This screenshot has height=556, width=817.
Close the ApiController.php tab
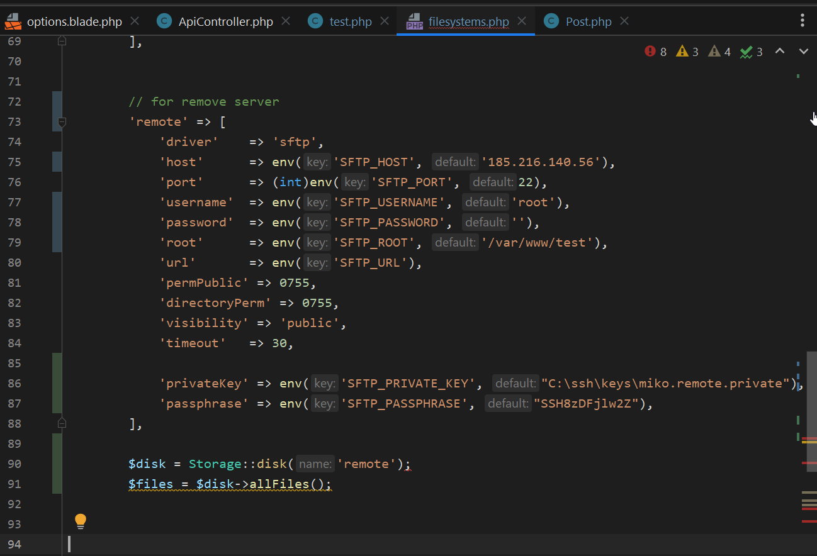click(x=286, y=21)
